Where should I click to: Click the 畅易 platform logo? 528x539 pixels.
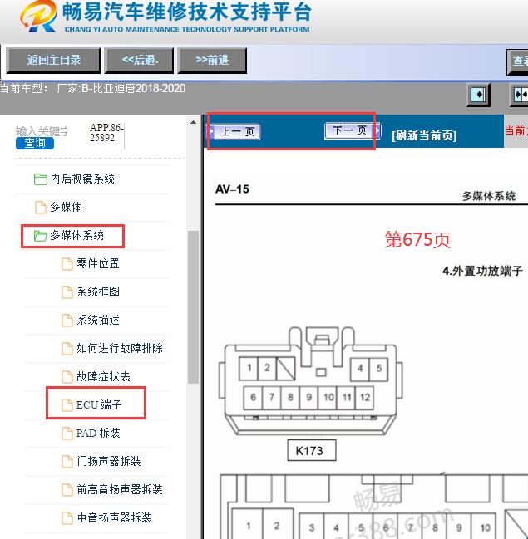coord(38,17)
